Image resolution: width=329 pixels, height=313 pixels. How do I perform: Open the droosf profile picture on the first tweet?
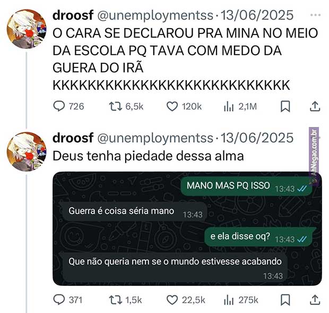[x=27, y=29]
